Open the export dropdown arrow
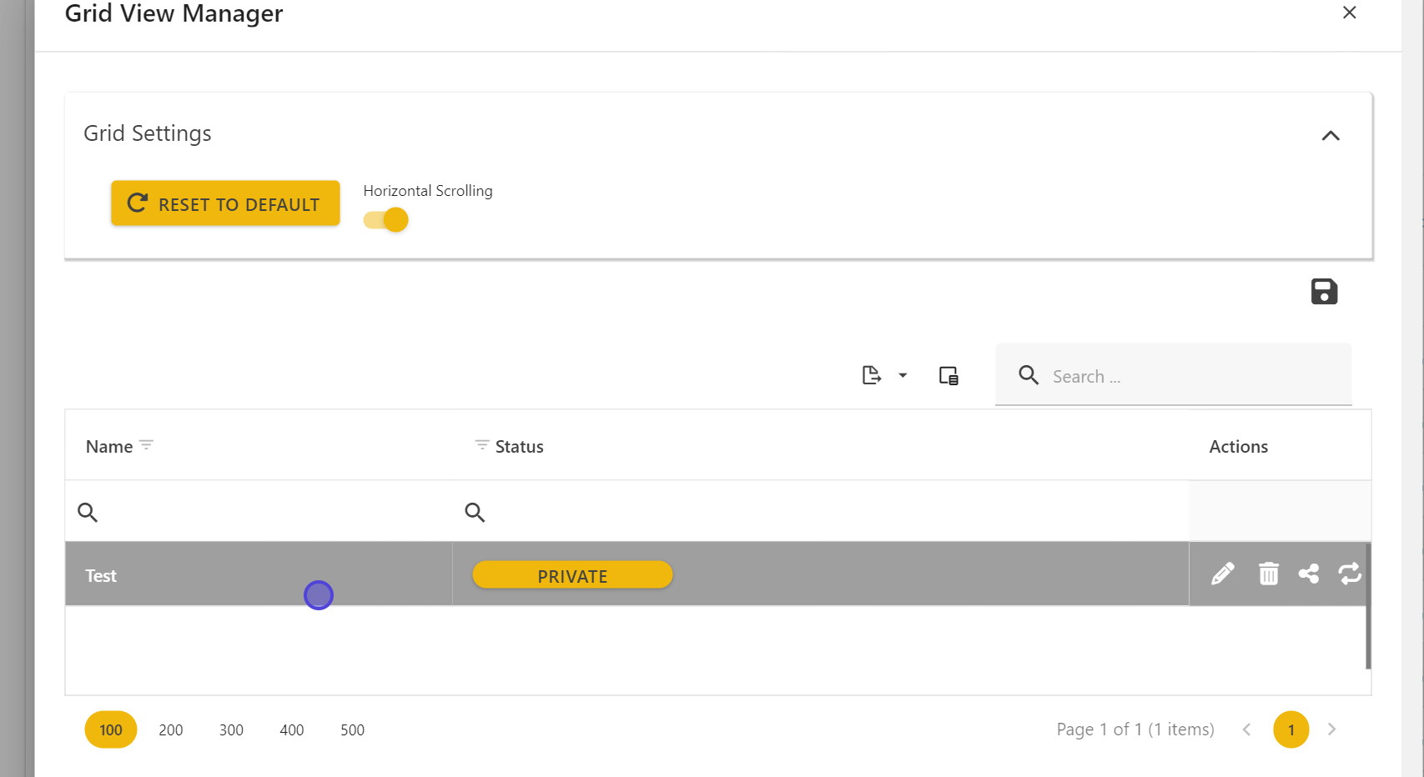 [x=903, y=376]
